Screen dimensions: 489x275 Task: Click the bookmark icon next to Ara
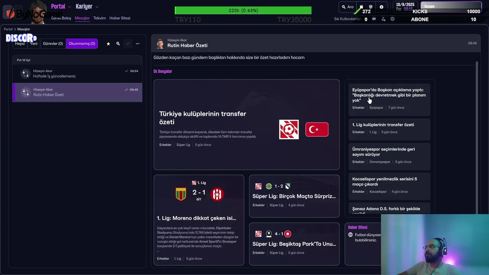(x=361, y=7)
